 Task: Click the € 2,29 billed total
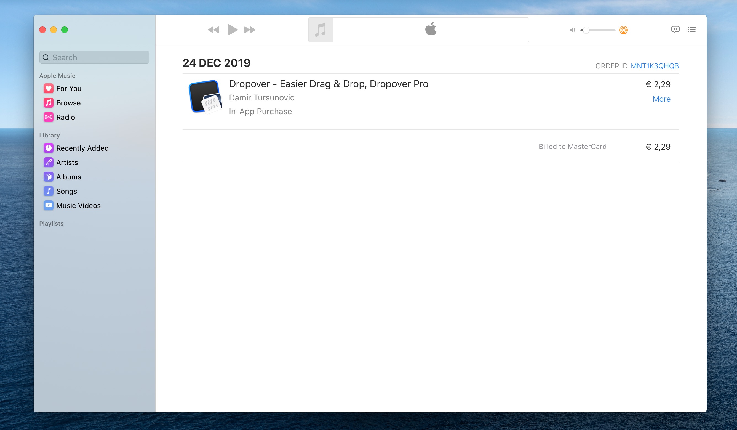658,147
